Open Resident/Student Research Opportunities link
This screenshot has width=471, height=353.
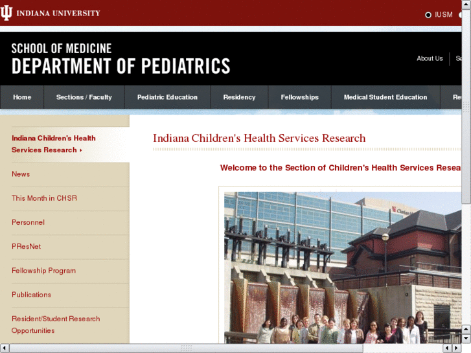(56, 325)
